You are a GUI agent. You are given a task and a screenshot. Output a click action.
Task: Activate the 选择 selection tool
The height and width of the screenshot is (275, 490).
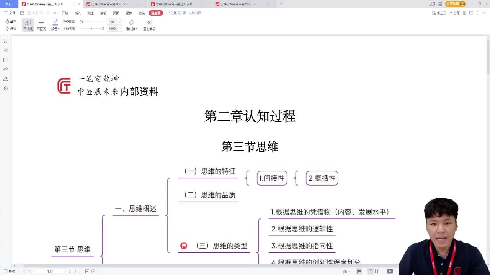point(11,29)
